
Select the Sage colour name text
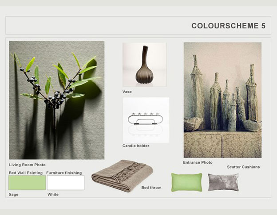(x=14, y=195)
